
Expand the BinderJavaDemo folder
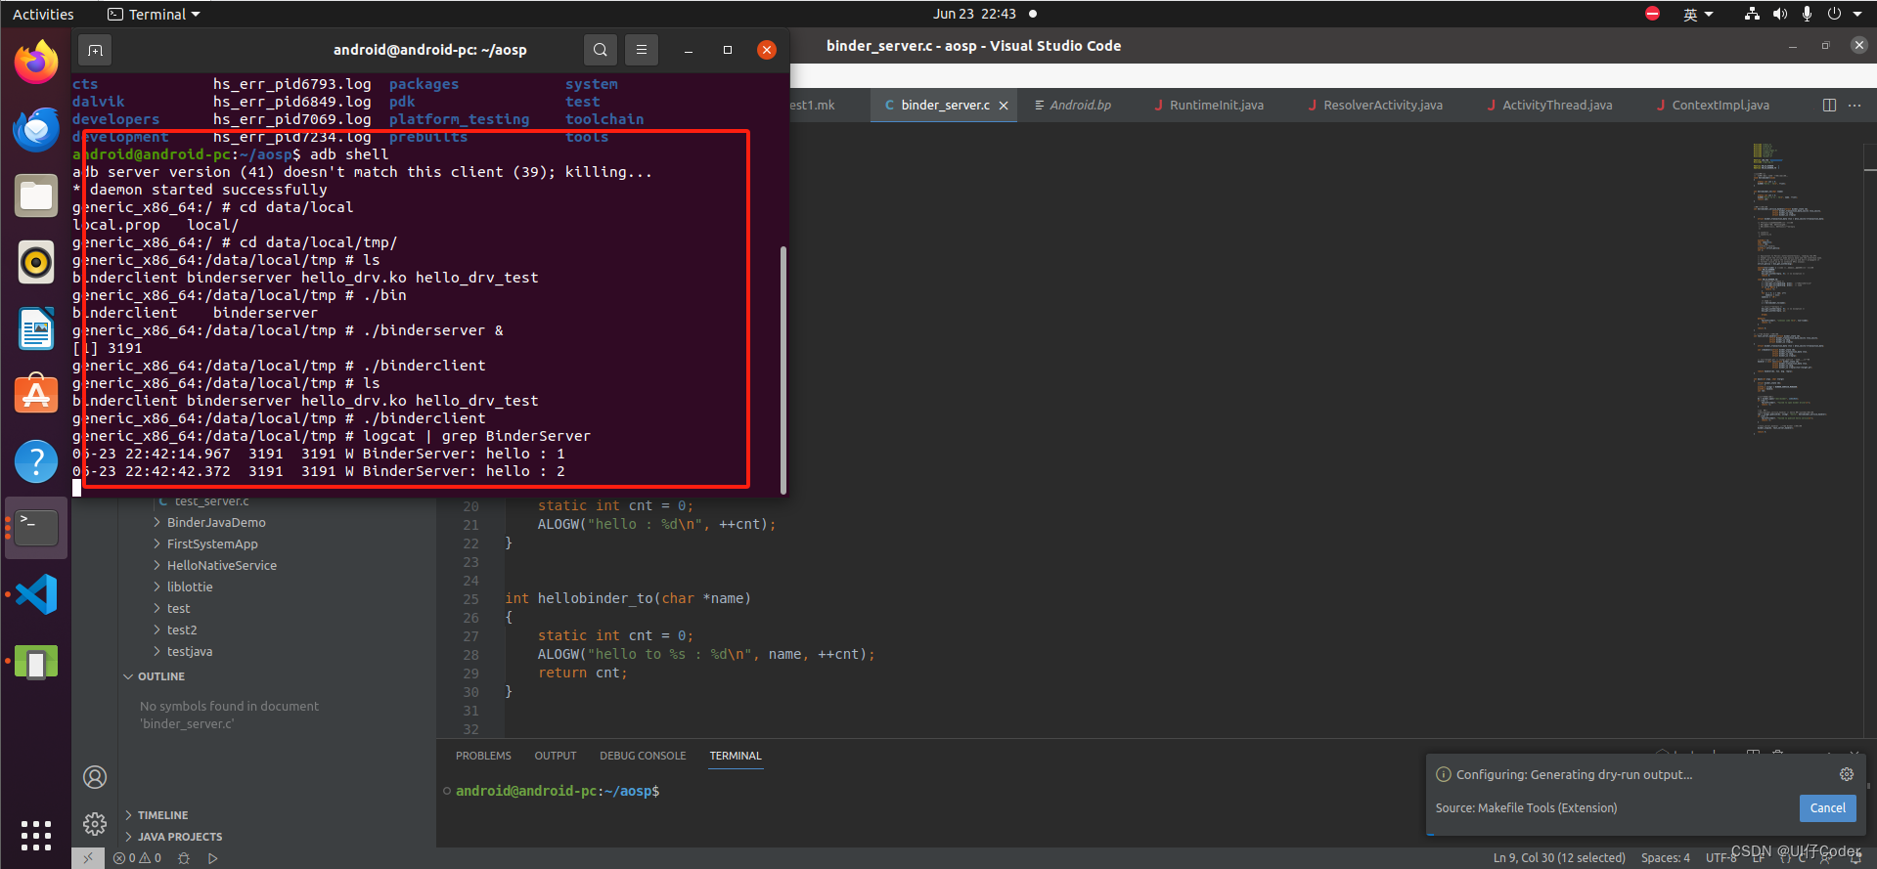(216, 523)
